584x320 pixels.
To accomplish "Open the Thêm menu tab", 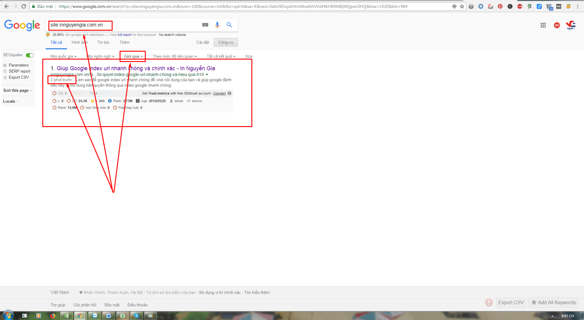I will point(124,43).
